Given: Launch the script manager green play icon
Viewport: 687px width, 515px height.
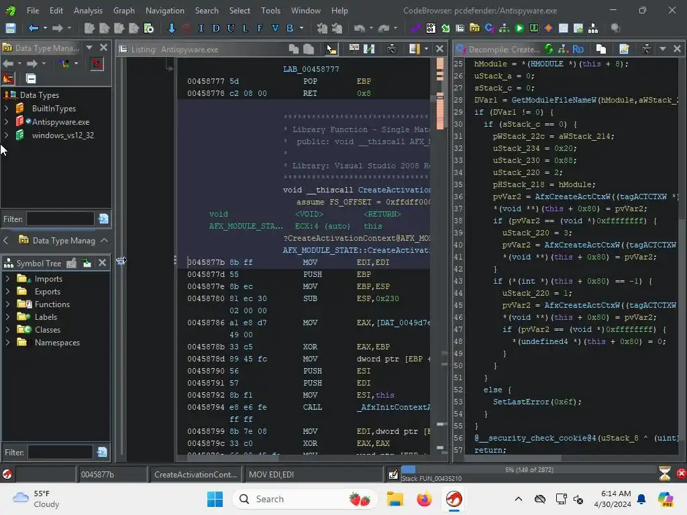Looking at the screenshot, I should tap(519, 28).
